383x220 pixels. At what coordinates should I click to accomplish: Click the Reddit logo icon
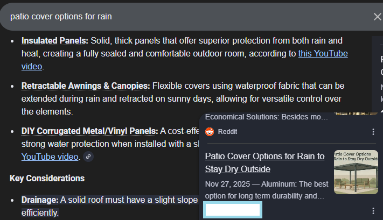coord(210,132)
